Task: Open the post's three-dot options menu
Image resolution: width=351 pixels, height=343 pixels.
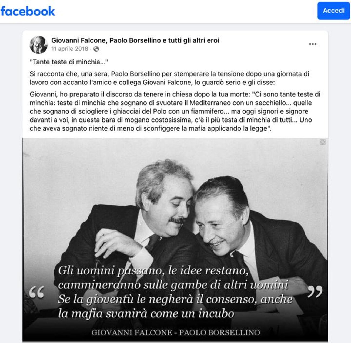Action: [313, 44]
